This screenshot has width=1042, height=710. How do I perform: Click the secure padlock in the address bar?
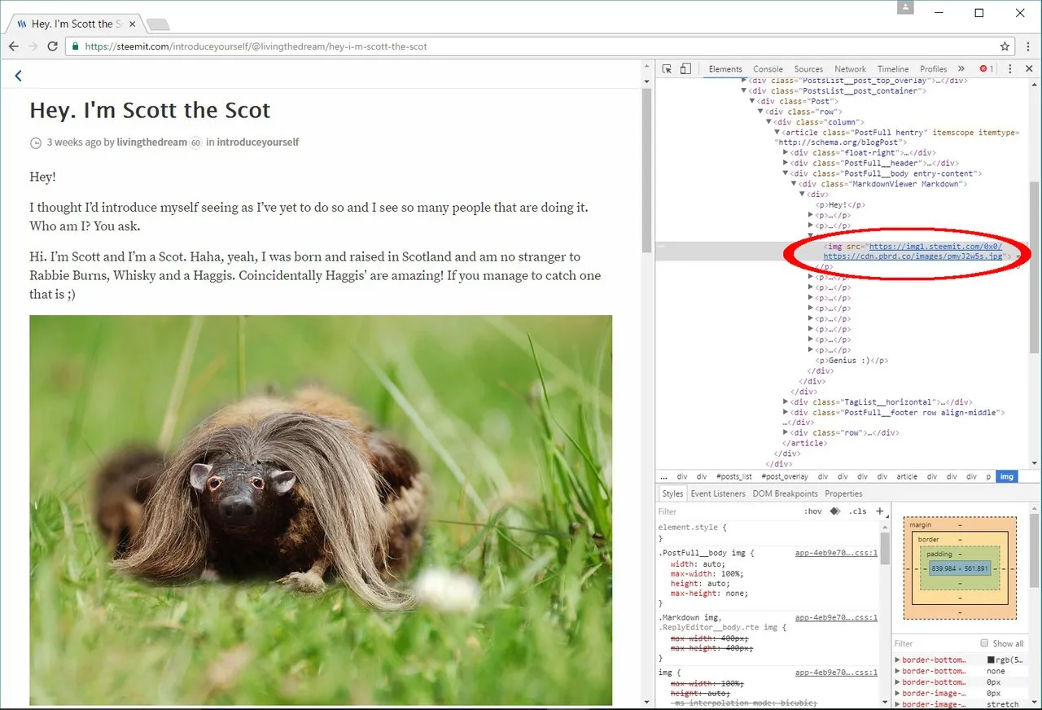click(x=76, y=46)
